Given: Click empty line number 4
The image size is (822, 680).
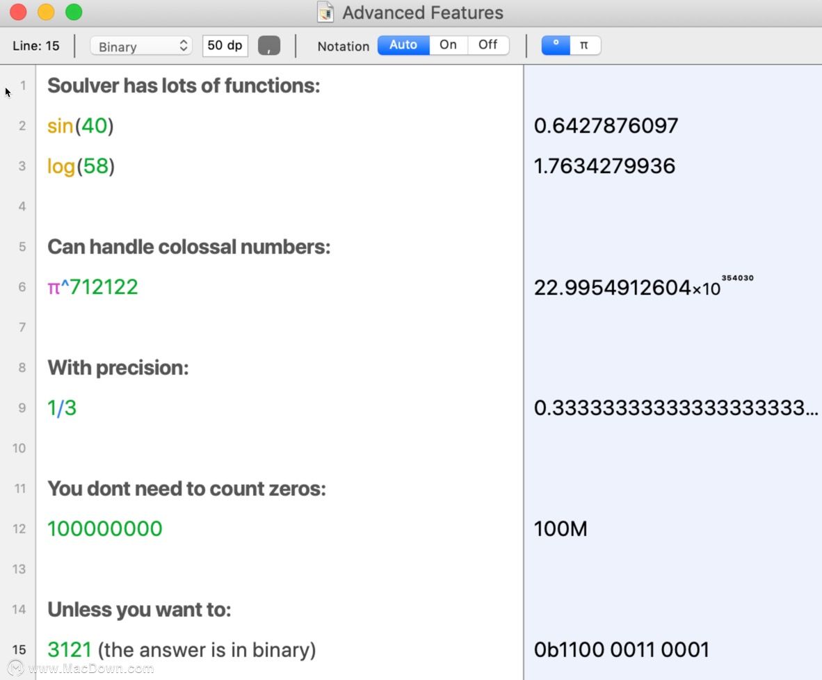Looking at the screenshot, I should tap(22, 207).
